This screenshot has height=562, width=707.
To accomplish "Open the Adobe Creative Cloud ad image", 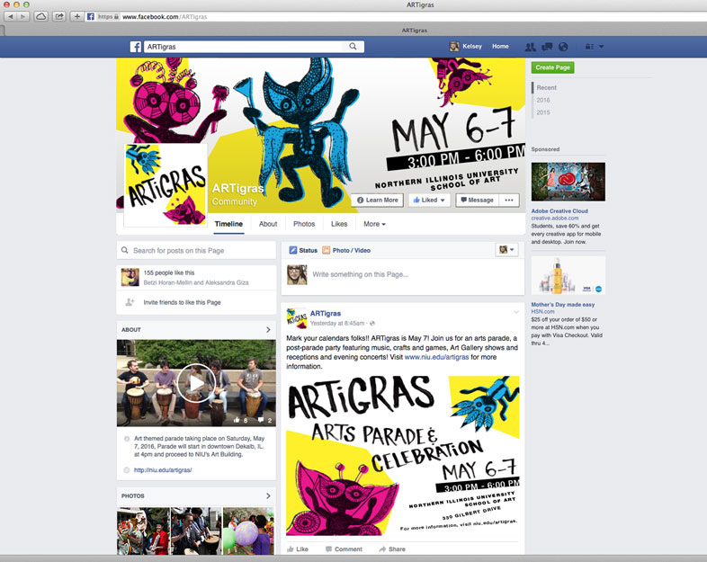I will 568,182.
